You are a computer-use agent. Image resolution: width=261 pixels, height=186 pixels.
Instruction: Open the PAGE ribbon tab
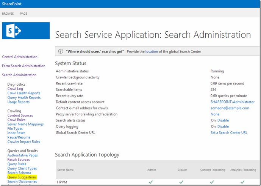pos(23,14)
